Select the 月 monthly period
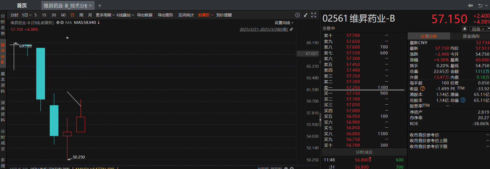Viewport: 490px width, 169px height. (x=90, y=15)
